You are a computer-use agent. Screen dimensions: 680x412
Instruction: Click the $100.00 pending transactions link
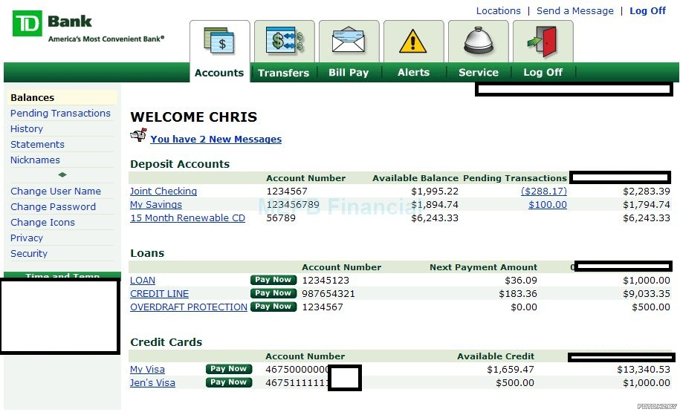(547, 204)
